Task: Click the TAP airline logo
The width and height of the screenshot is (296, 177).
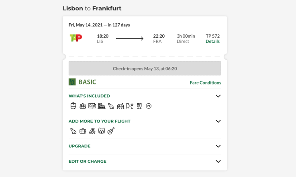Action: 76,38
